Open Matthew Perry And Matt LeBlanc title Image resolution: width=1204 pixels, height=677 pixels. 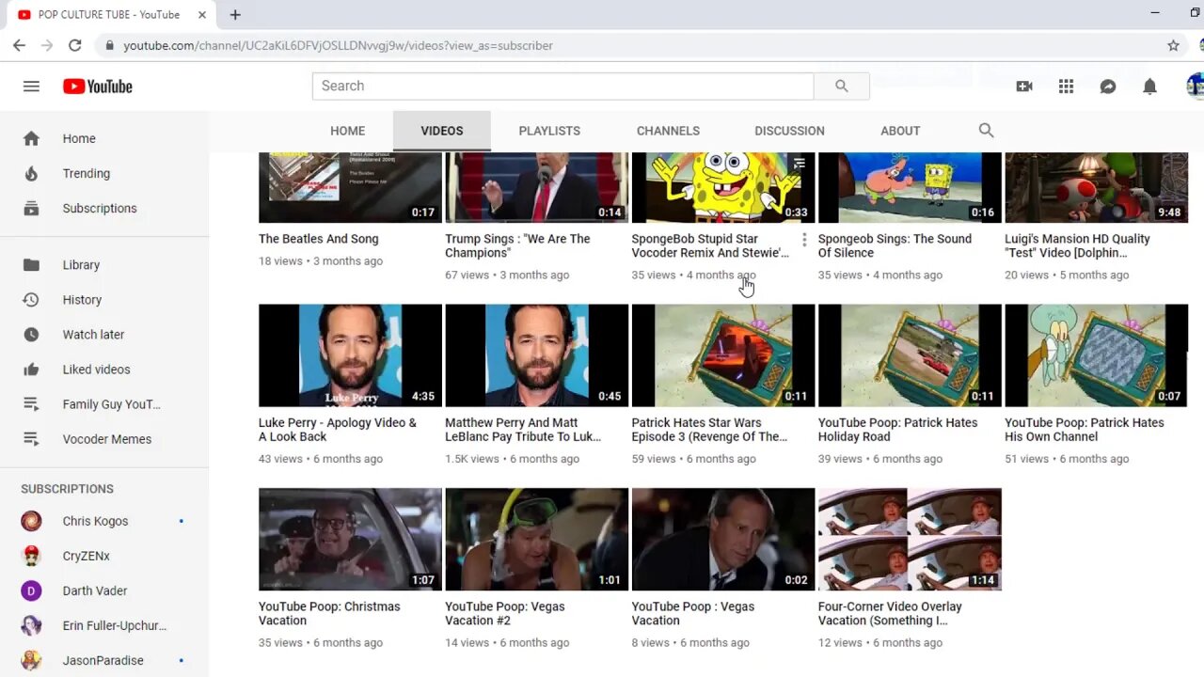[x=523, y=430]
